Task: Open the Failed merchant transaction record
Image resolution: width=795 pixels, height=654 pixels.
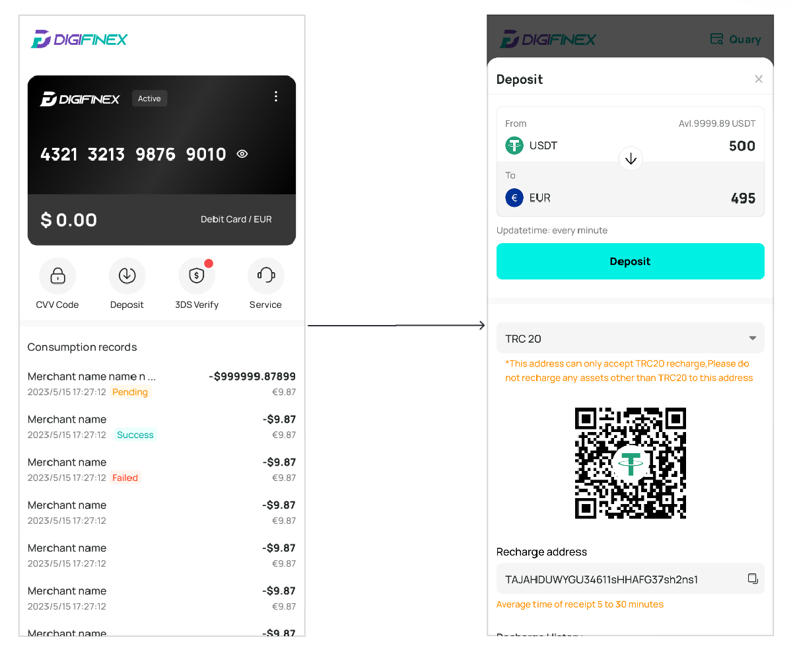Action: 162,470
